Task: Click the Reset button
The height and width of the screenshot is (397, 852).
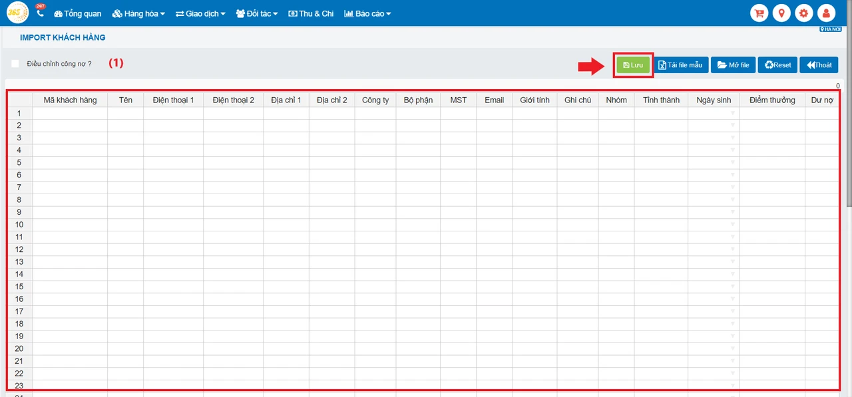Action: (777, 65)
